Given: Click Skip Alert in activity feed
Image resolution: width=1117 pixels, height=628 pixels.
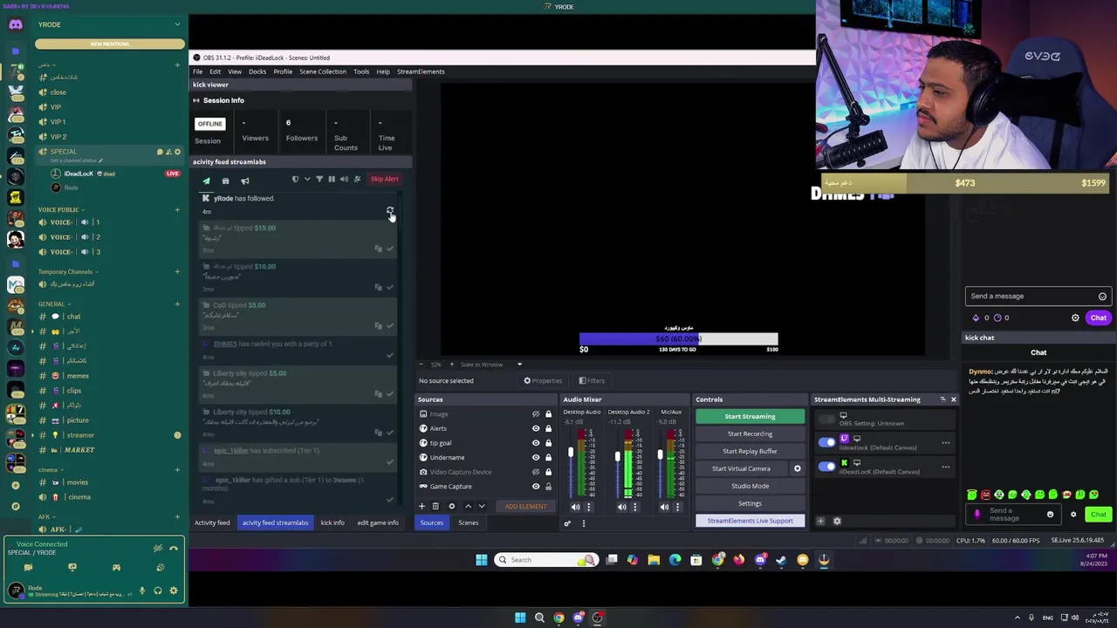Looking at the screenshot, I should click(384, 179).
